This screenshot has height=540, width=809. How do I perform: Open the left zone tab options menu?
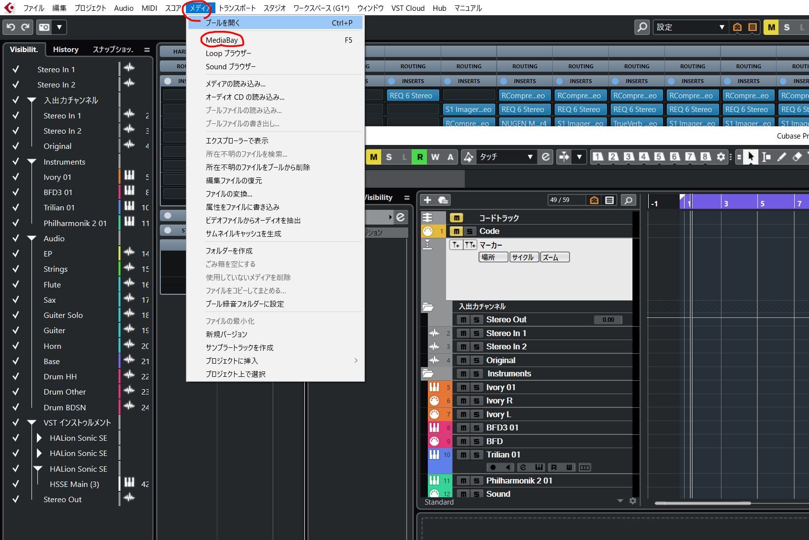pyautogui.click(x=147, y=50)
